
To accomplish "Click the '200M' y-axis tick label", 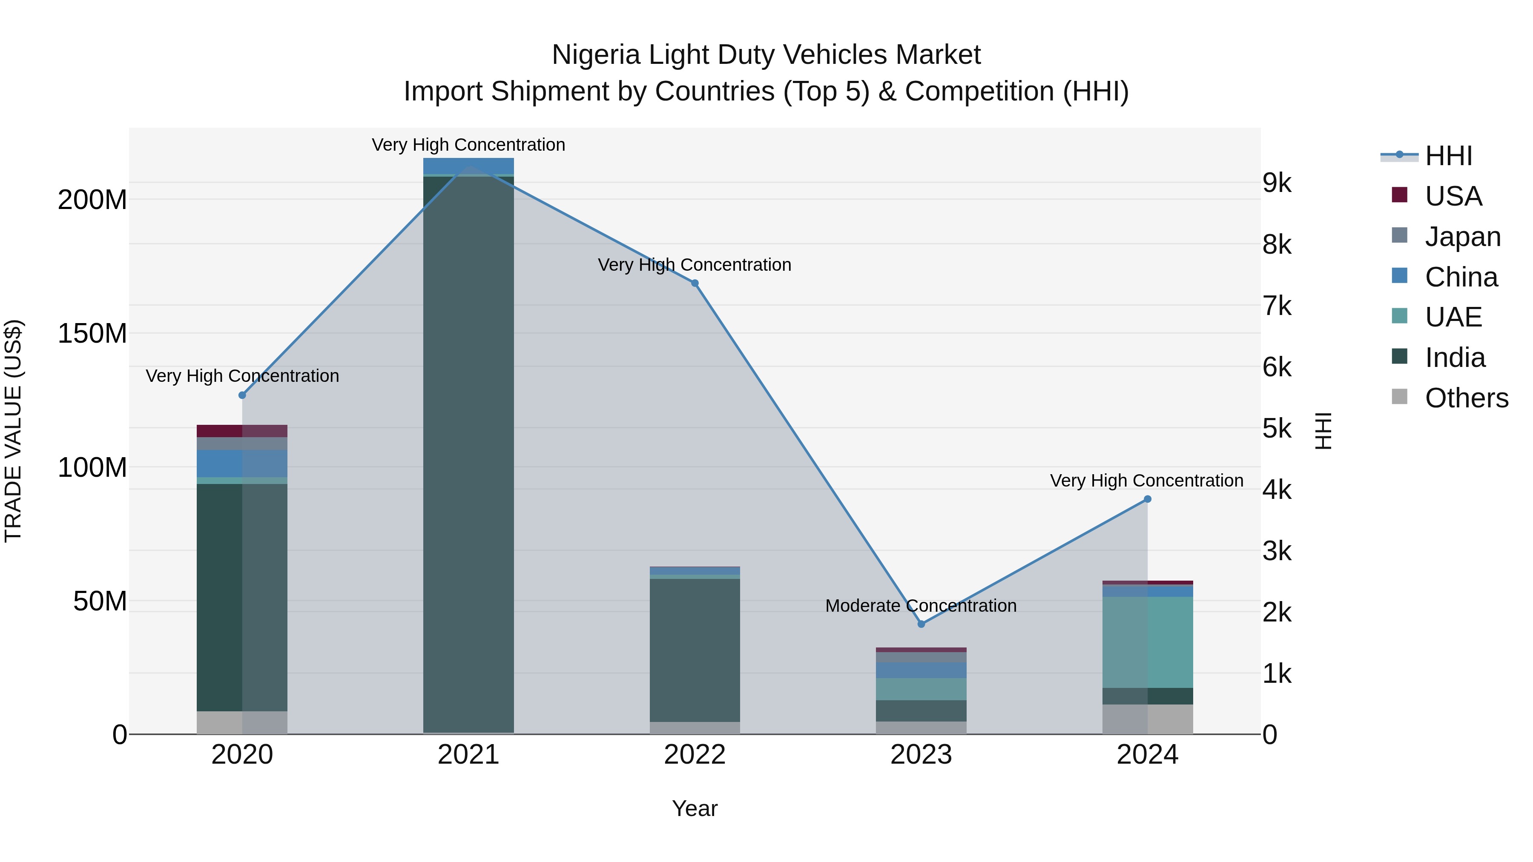I will 92,200.
